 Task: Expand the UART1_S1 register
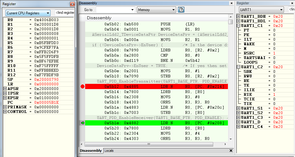238,108
